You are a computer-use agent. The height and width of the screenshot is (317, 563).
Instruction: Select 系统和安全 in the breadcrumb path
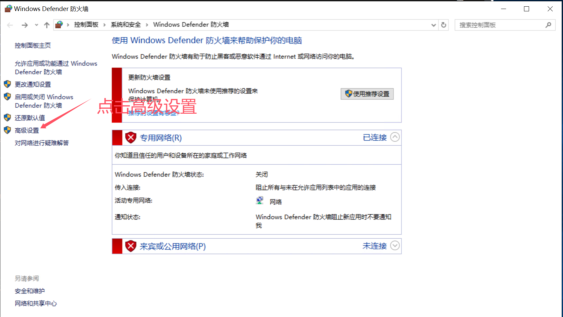point(126,25)
